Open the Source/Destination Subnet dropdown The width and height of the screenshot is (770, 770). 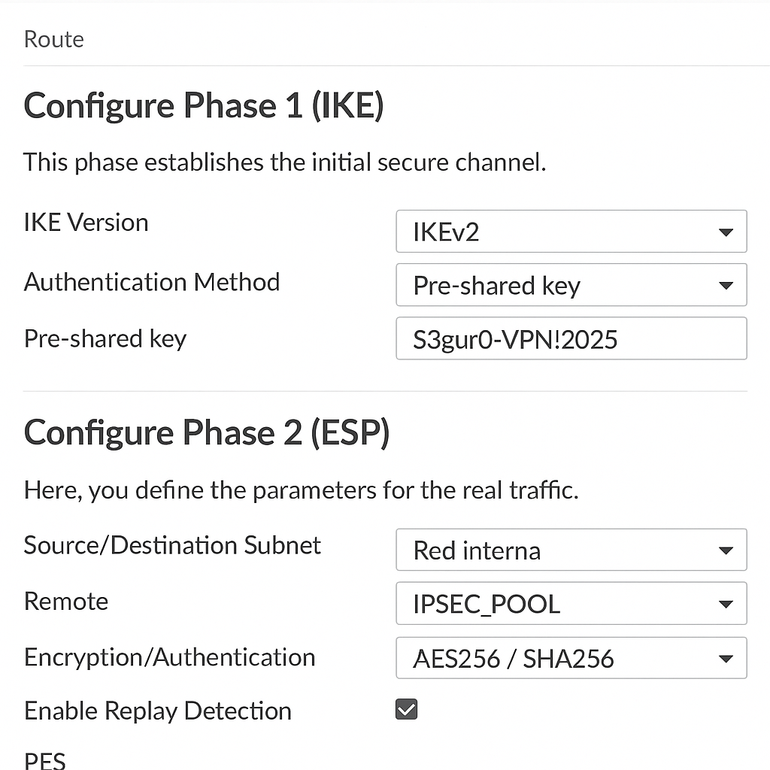(x=571, y=550)
